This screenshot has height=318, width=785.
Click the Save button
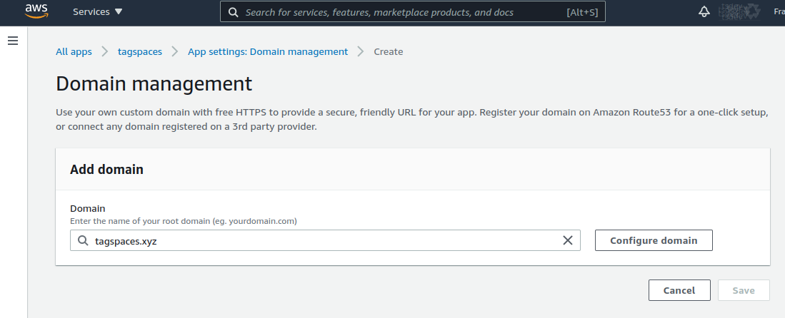point(744,290)
